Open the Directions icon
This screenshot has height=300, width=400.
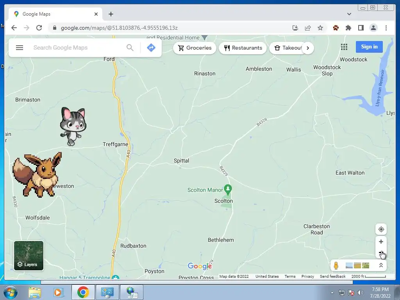(151, 48)
